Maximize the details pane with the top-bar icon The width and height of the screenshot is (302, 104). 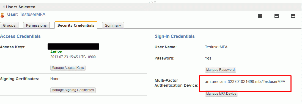pyautogui.click(x=293, y=16)
